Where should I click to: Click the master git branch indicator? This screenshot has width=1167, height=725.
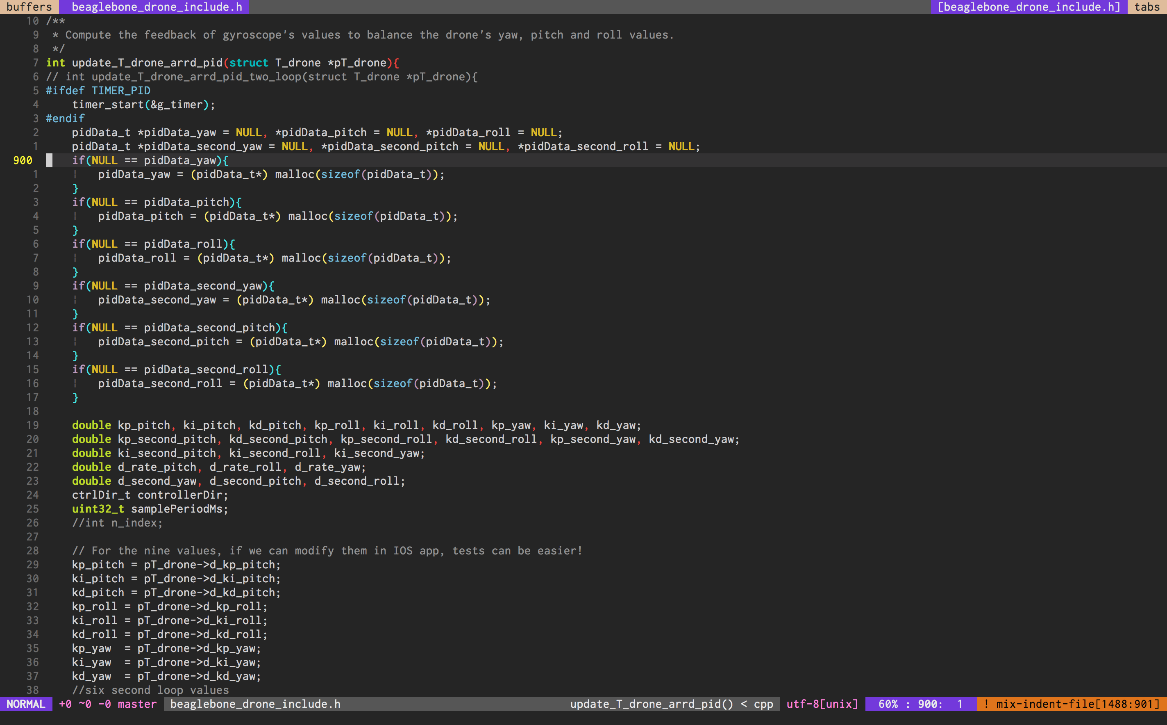(137, 704)
